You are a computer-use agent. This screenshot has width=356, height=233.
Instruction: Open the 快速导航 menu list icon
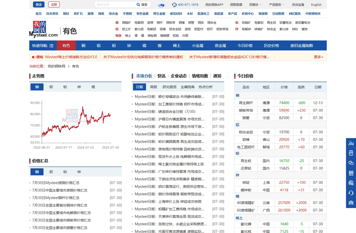point(51,45)
